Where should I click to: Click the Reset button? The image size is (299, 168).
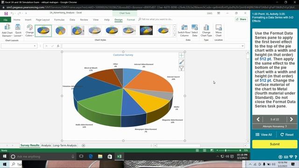287,135
